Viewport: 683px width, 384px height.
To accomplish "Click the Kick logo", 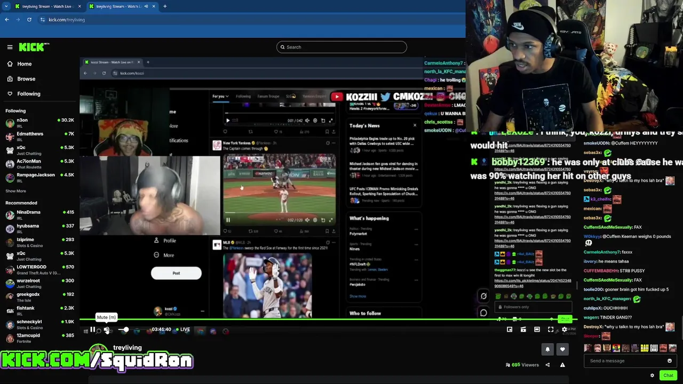I will pos(34,47).
